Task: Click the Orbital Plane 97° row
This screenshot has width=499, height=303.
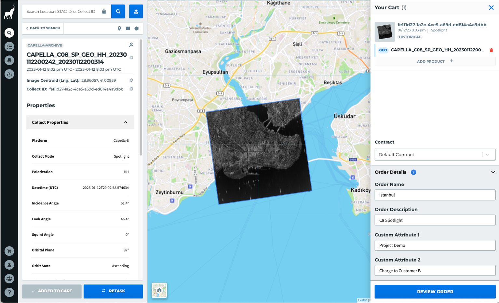Action: [x=80, y=250]
